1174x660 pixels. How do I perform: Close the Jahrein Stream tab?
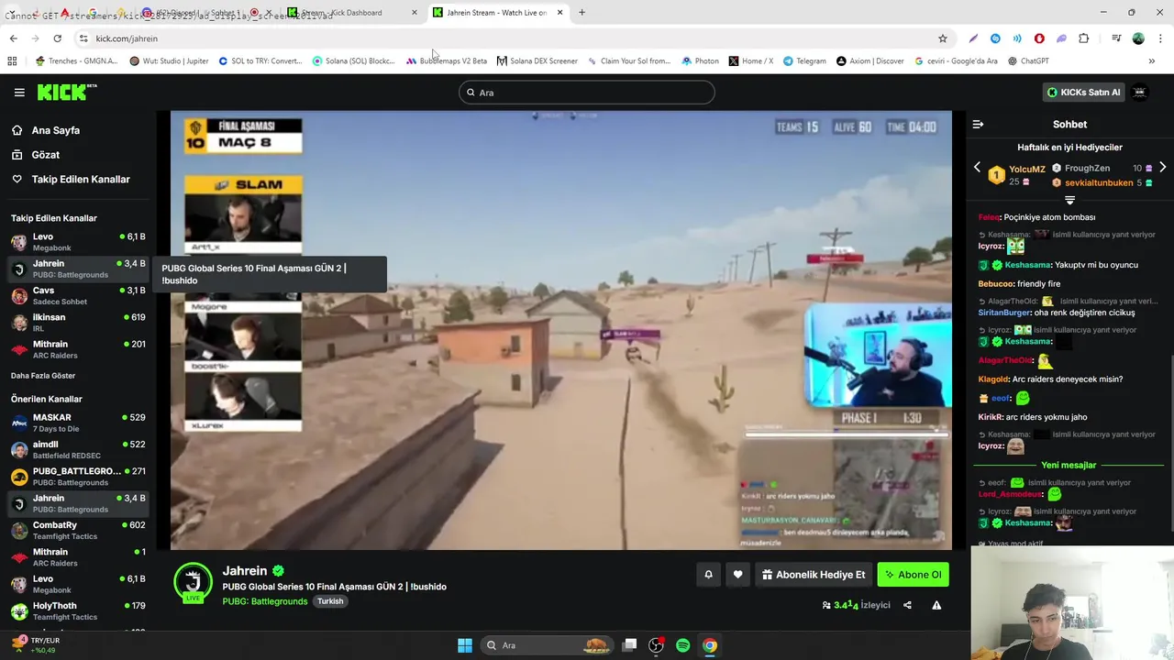(559, 12)
